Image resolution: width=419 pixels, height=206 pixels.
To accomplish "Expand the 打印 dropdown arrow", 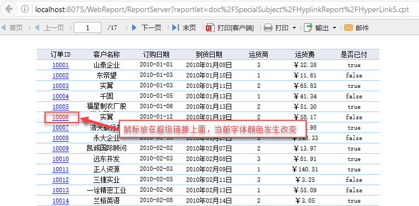I will tap(294, 27).
